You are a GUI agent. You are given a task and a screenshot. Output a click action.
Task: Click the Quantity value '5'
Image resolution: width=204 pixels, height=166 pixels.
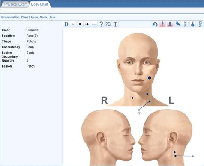(x=27, y=60)
